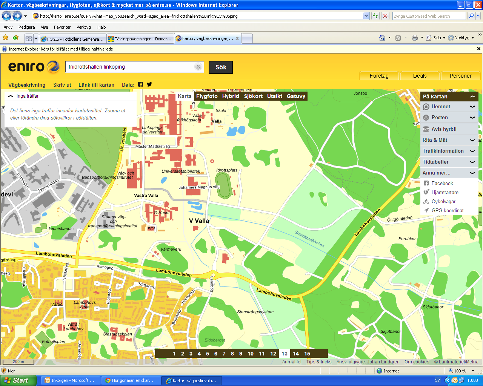Click the Cykelvägar bicycle icon

pyautogui.click(x=426, y=202)
